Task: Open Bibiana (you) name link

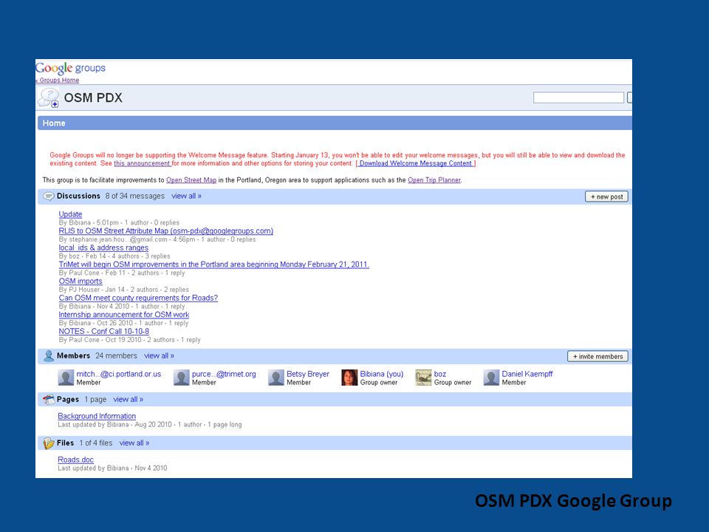Action: coord(382,374)
